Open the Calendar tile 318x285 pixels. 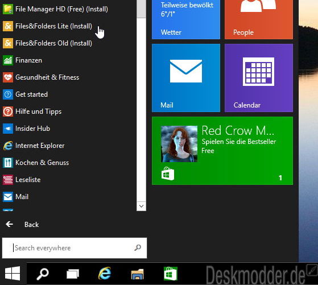point(259,78)
